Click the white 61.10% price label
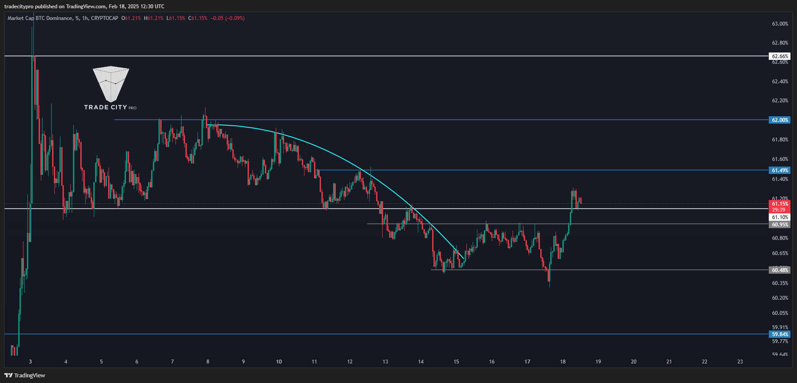The width and height of the screenshot is (797, 383). pyautogui.click(x=780, y=217)
